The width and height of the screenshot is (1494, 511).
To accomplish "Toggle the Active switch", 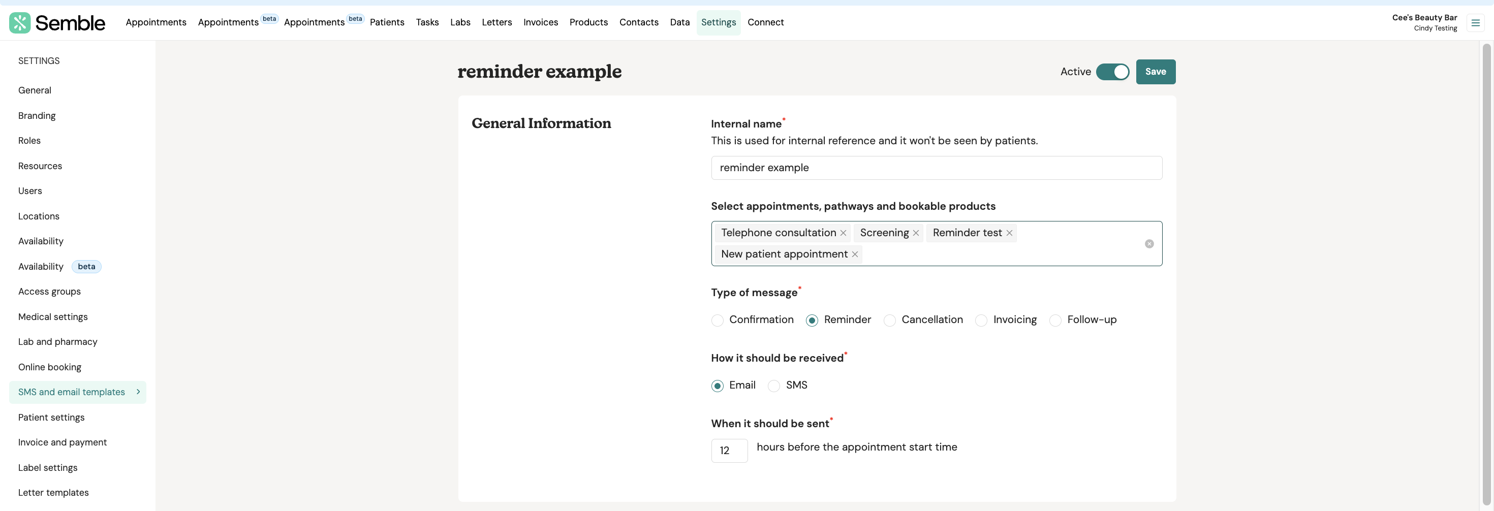I will pyautogui.click(x=1112, y=72).
